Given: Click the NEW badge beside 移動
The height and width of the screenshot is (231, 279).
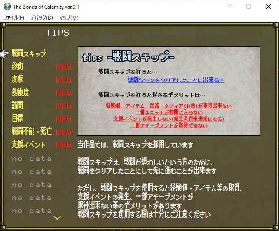Looking at the screenshot, I should tap(64, 67).
